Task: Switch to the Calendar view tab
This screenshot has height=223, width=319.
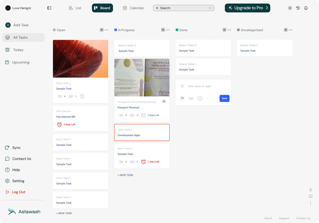Action: pyautogui.click(x=133, y=8)
